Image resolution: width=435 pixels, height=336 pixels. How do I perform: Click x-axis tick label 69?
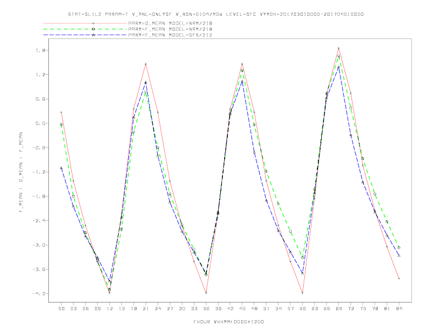[339, 309]
